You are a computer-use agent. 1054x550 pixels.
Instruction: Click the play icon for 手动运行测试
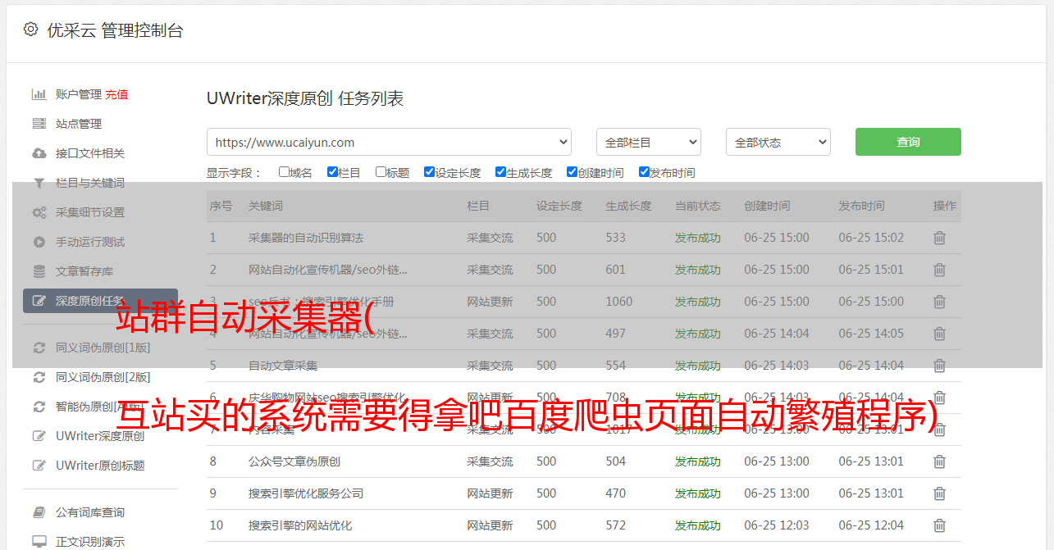[39, 242]
